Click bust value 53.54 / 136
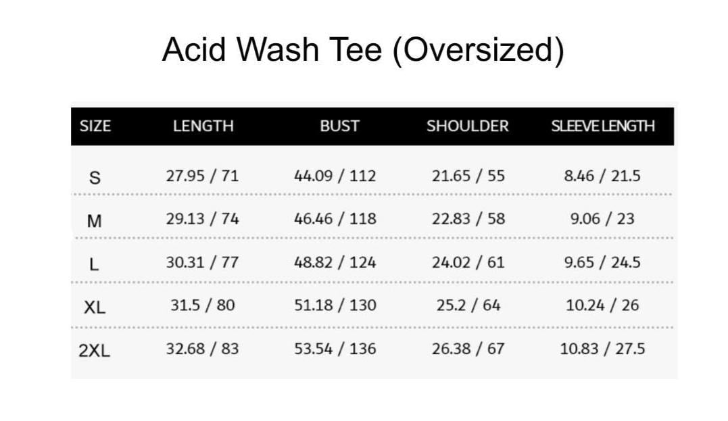 pos(335,349)
